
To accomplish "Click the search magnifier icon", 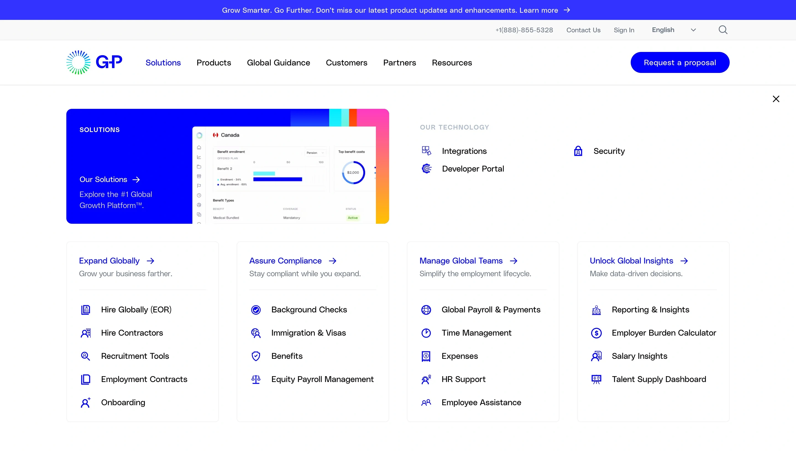I will click(x=723, y=30).
